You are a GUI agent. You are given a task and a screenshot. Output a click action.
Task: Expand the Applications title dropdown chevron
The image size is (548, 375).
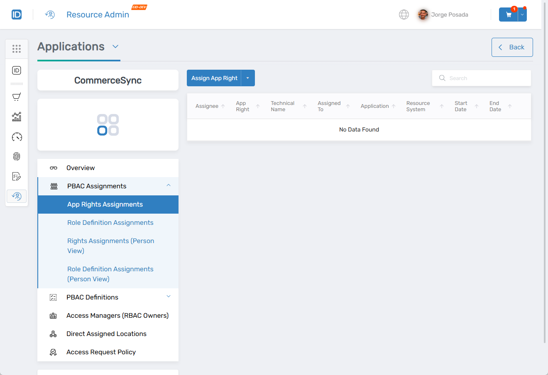click(x=115, y=46)
